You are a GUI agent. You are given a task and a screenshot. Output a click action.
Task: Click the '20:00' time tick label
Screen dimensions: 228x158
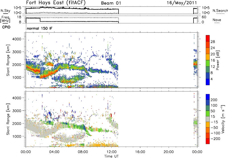[x=168, y=152]
